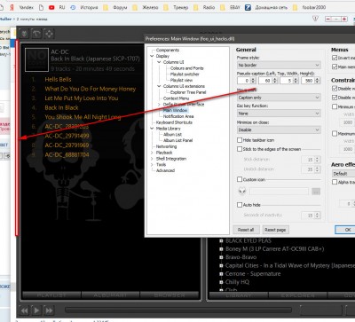Enable the Custom icon checkbox
The height and width of the screenshot is (322, 355).
[240, 179]
